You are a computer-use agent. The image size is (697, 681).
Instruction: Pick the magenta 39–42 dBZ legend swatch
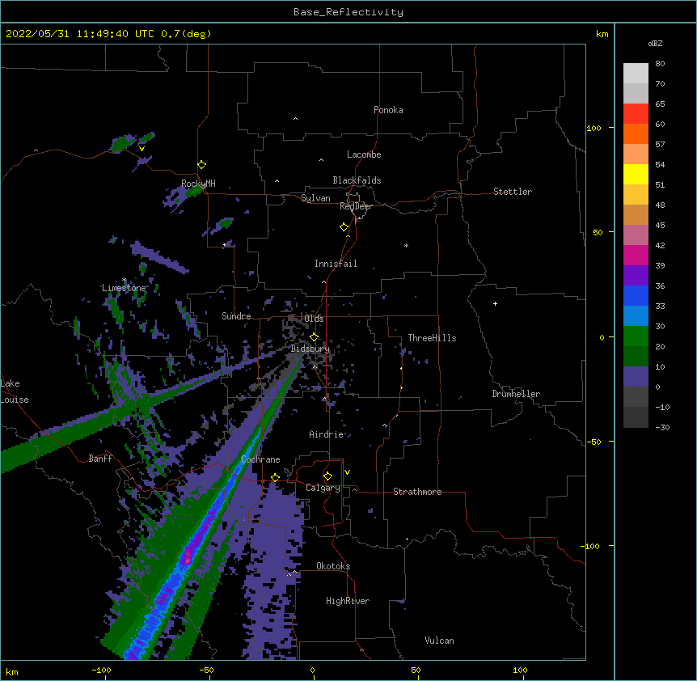pos(636,255)
